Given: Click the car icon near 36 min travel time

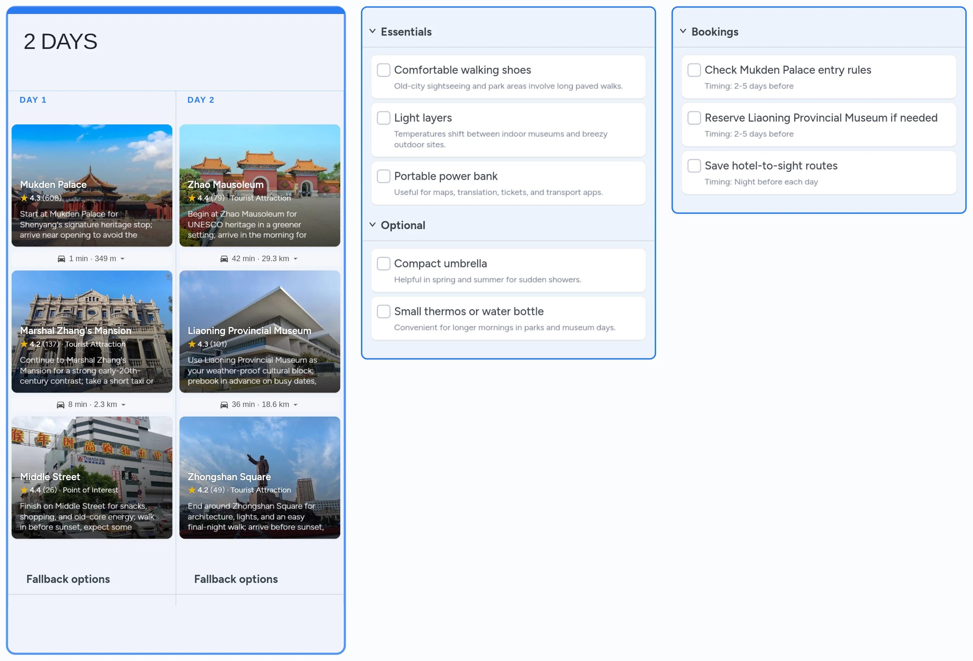Looking at the screenshot, I should pyautogui.click(x=224, y=405).
